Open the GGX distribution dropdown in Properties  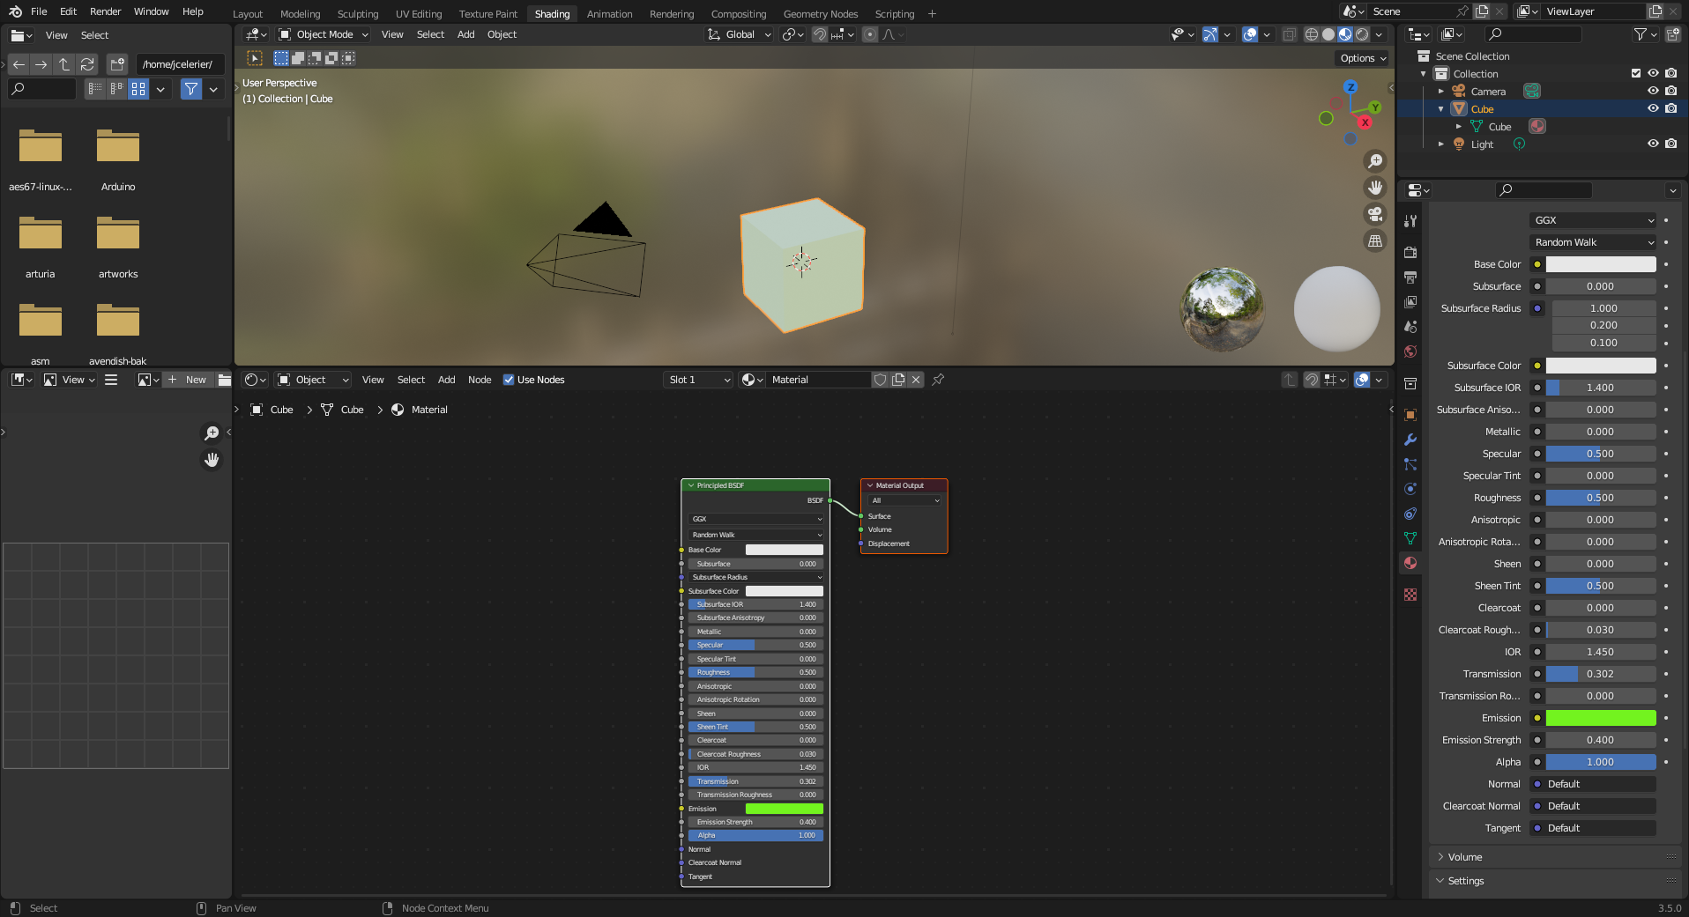click(x=1594, y=220)
